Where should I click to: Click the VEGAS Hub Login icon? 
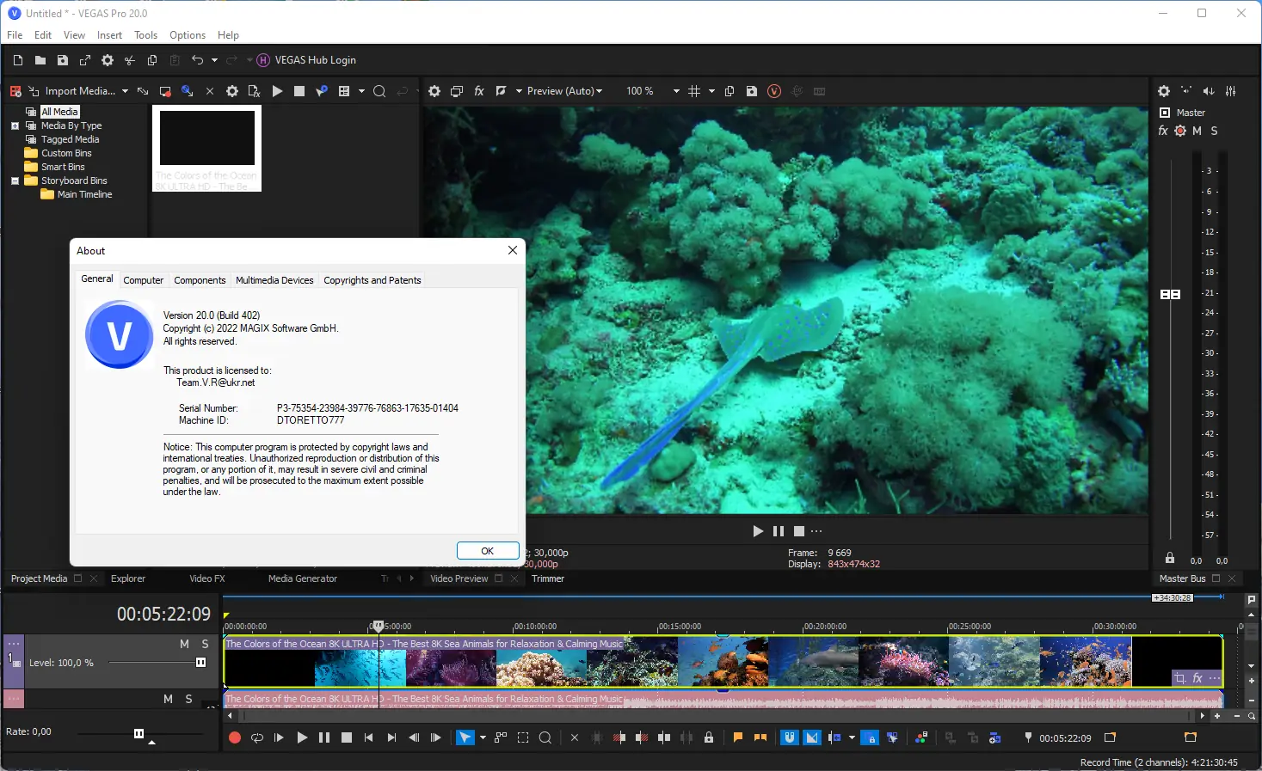pyautogui.click(x=263, y=60)
